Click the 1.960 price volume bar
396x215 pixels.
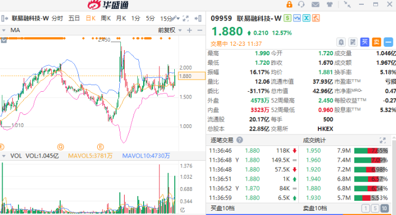tap(371, 160)
